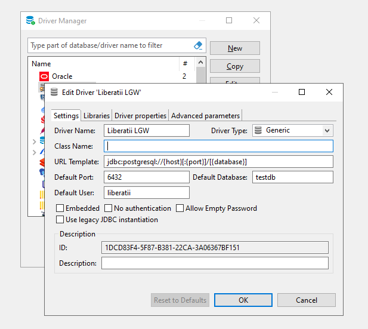Click the Driver Name input field
This screenshot has height=329, width=368.
tap(147, 130)
